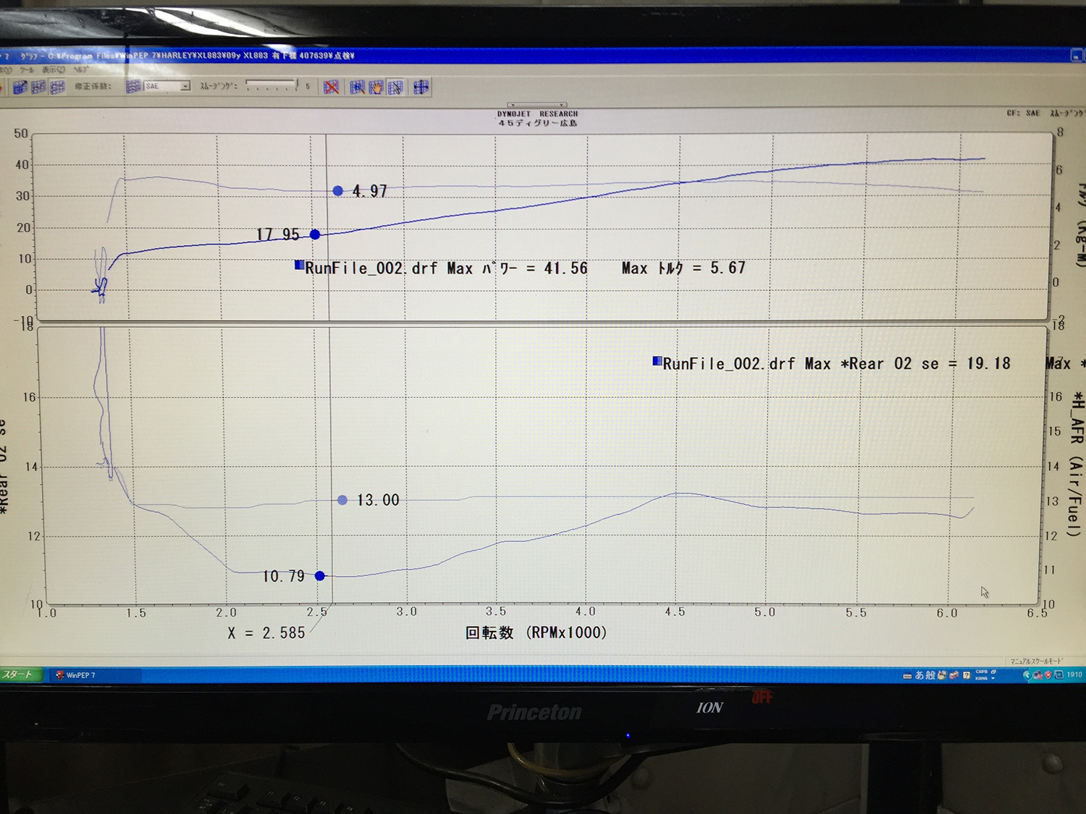The height and width of the screenshot is (814, 1086).
Task: Open the SAE correction factor dropdown
Action: click(x=185, y=86)
